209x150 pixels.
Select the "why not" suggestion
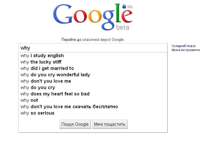pos(29,100)
